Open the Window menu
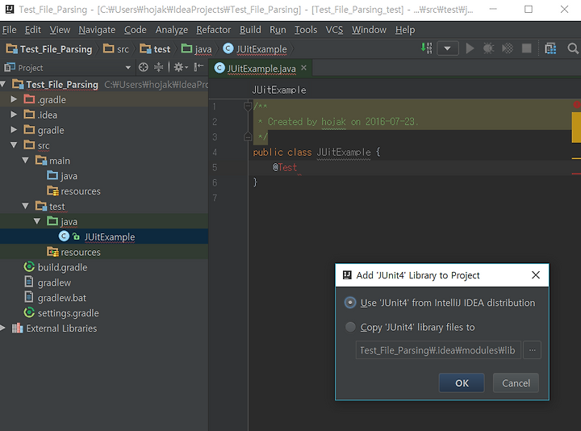 click(x=369, y=30)
